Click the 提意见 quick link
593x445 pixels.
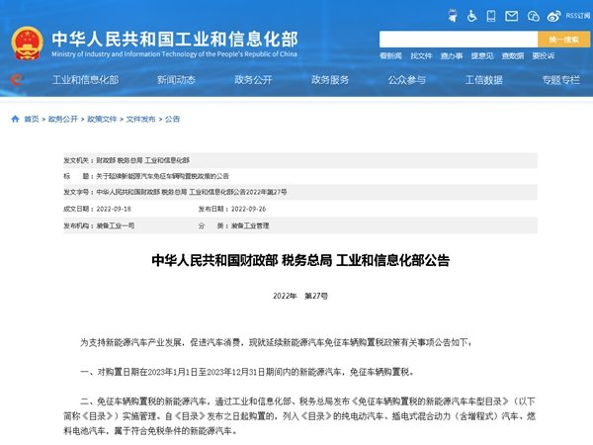482,56
